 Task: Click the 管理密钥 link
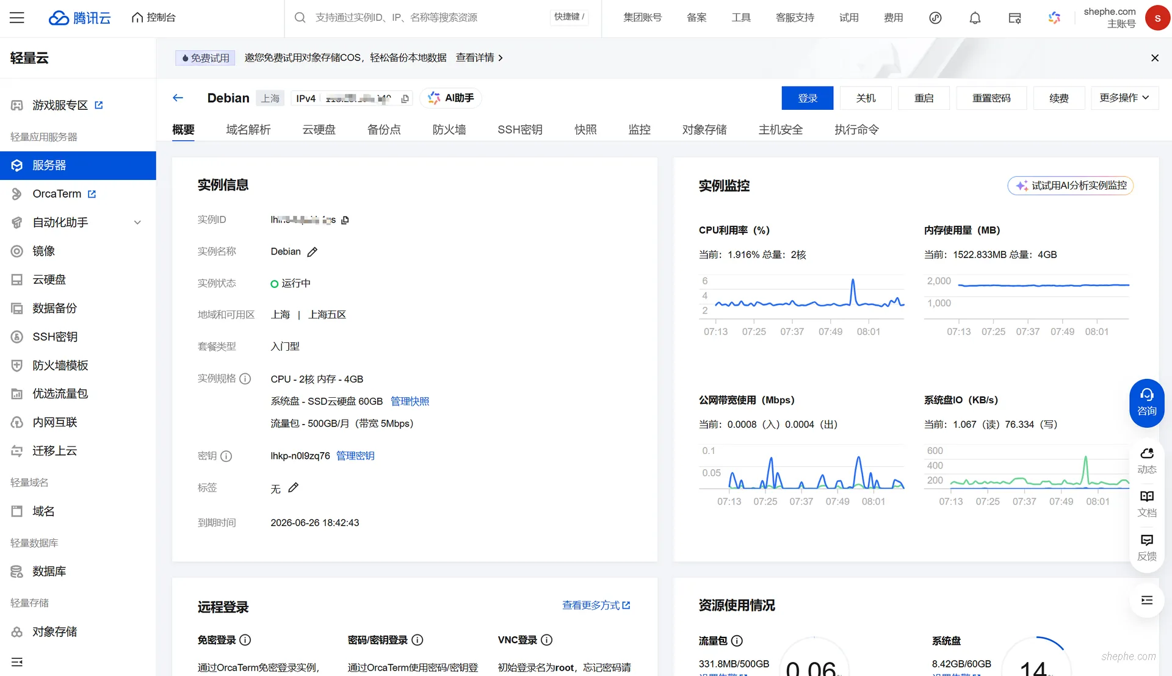(355, 456)
